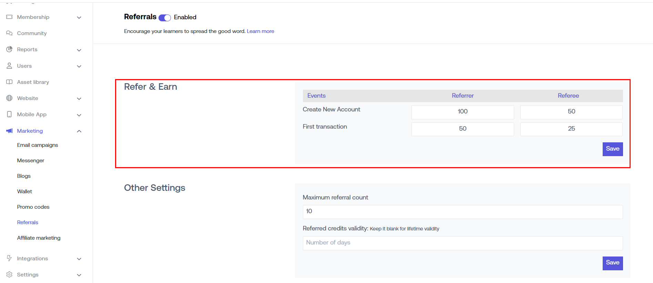Save the Refer & Earn settings

tap(612, 149)
